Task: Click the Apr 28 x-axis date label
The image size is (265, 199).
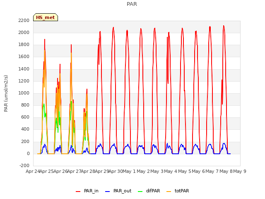Action: 88,171
